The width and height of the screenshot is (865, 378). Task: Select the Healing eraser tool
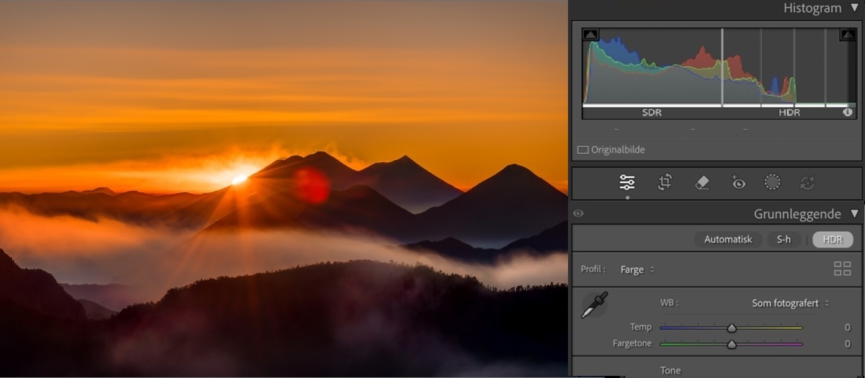coord(702,183)
